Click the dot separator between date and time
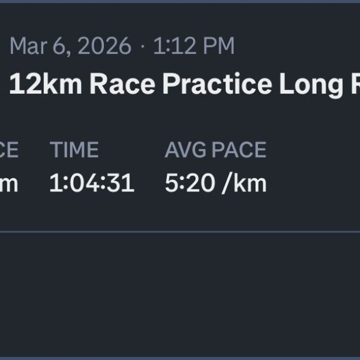Screen dimensions: 360x360 (143, 46)
